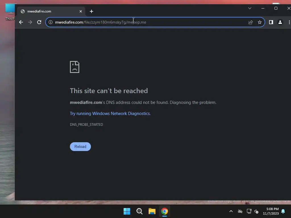Open the Chrome profile menu
Image resolution: width=291 pixels, height=218 pixels.
(280, 22)
